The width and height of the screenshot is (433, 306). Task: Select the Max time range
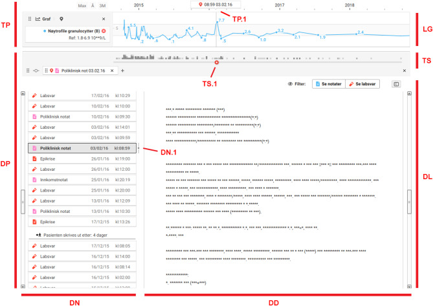[x=82, y=5]
